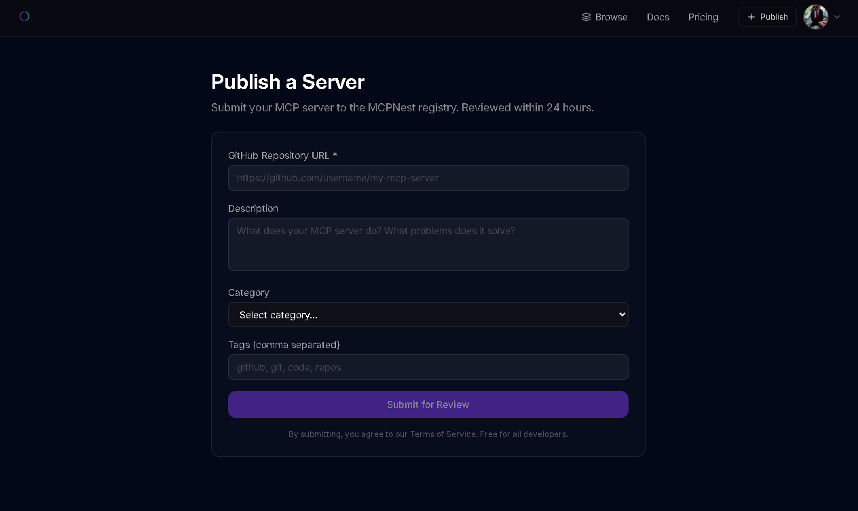
Task: Open the user profile avatar
Action: point(815,17)
